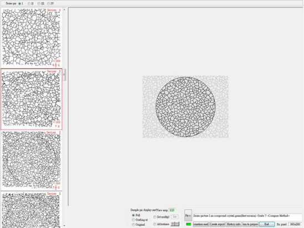
Task: Select Series pic option I
Action: point(20,3)
